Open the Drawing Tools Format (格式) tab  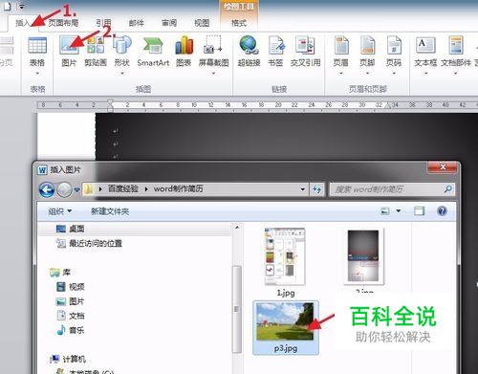239,23
